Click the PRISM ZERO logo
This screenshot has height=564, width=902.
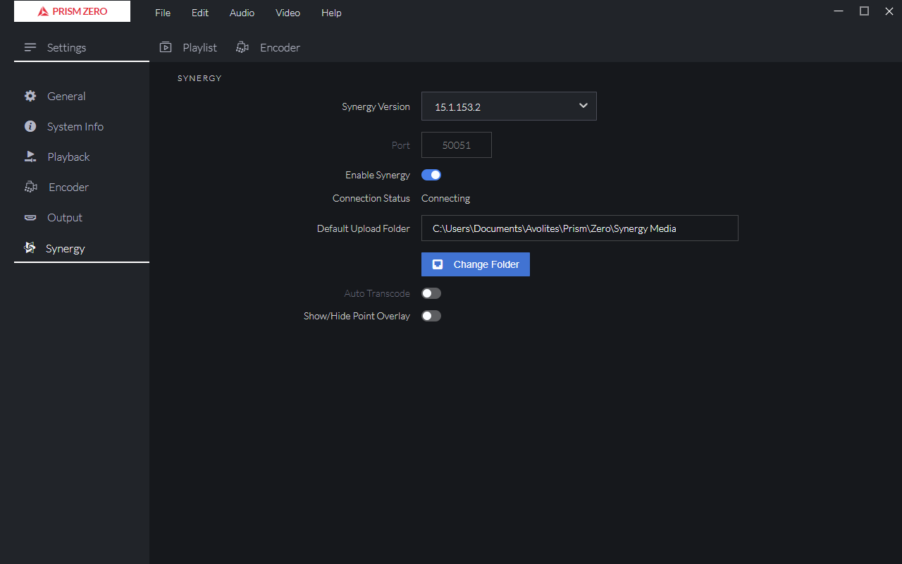72,11
